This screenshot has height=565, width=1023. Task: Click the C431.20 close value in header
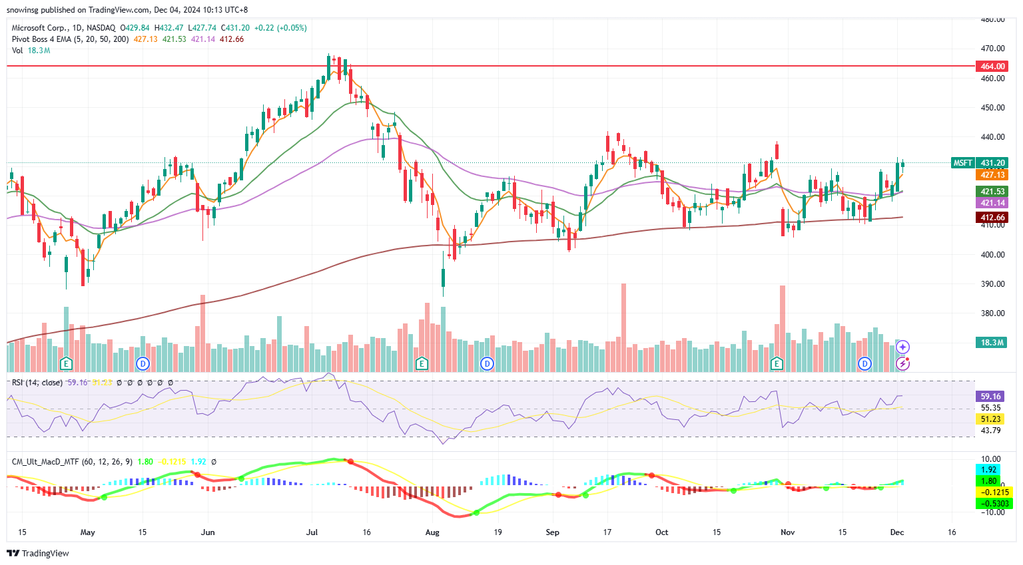tap(235, 28)
